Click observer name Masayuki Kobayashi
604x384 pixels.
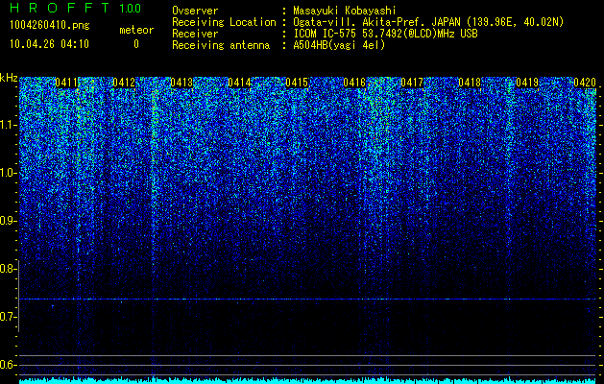tap(345, 11)
